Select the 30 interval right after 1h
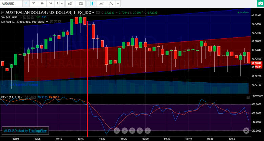 51,3
